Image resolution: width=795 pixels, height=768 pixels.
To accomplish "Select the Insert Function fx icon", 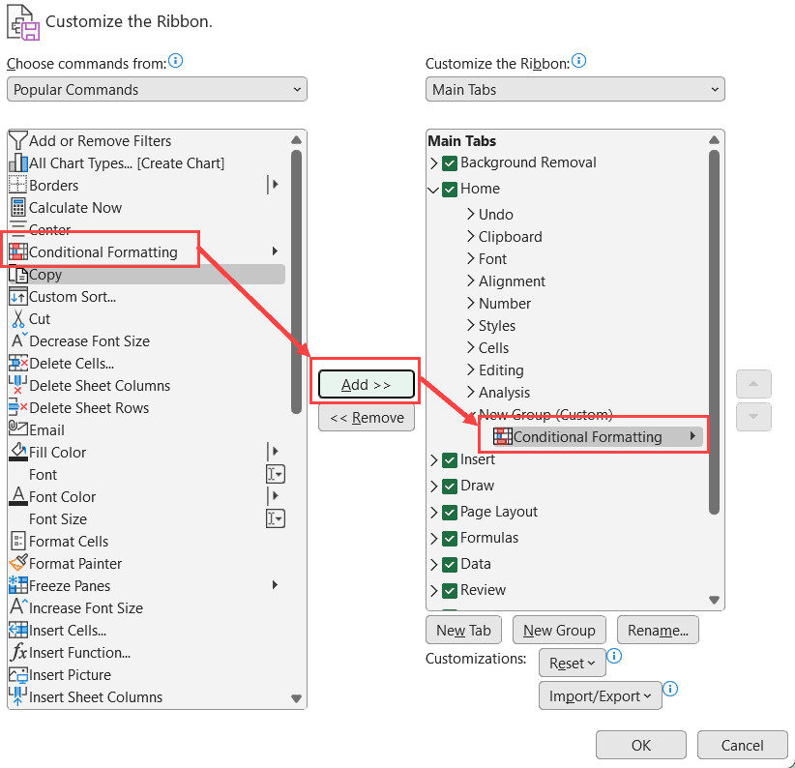I will [17, 652].
